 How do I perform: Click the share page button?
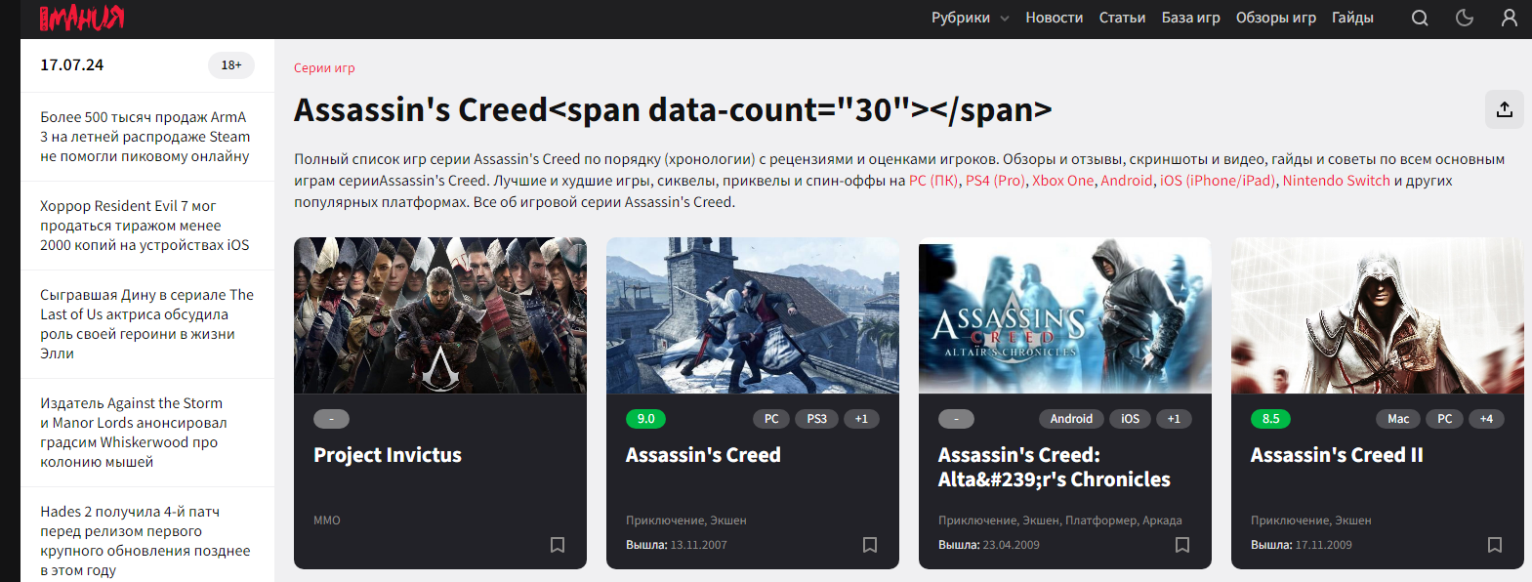[x=1505, y=109]
